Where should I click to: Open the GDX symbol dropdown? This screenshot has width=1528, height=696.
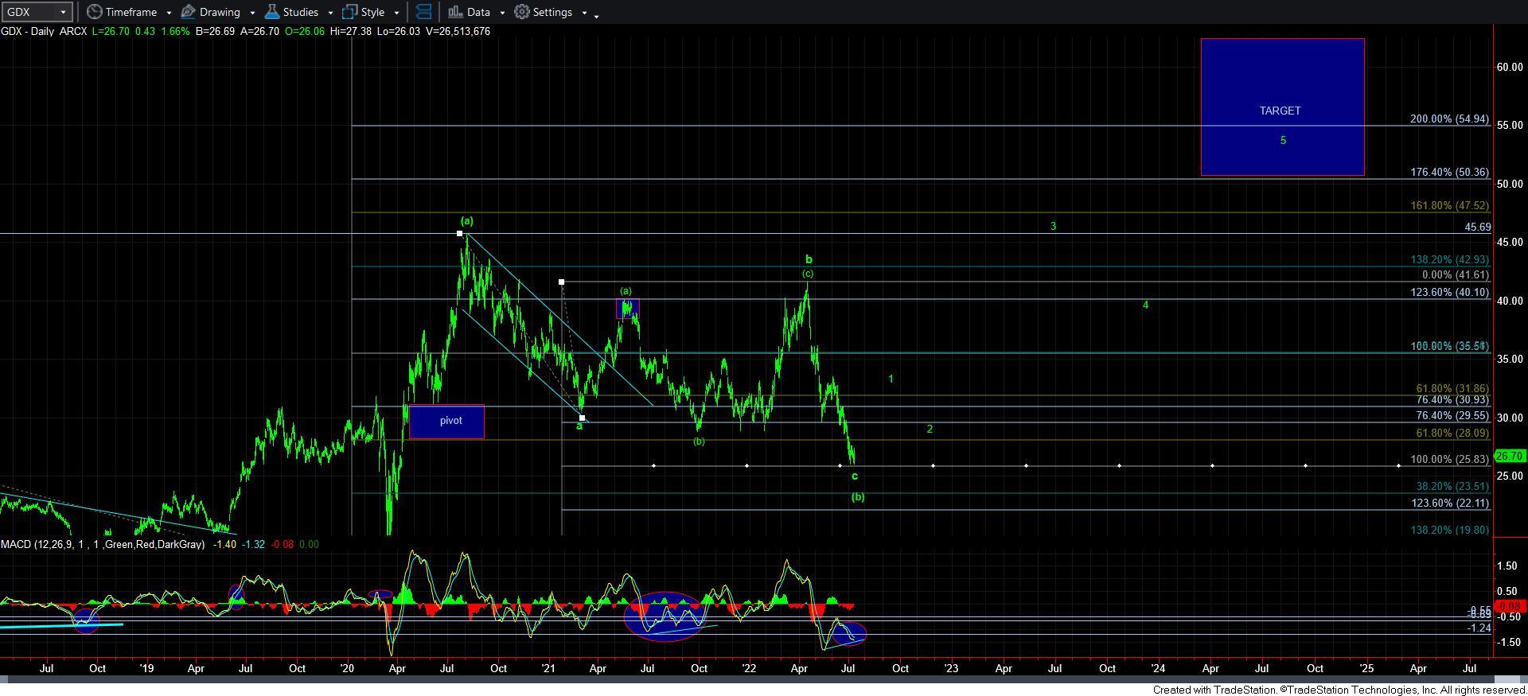pos(63,12)
